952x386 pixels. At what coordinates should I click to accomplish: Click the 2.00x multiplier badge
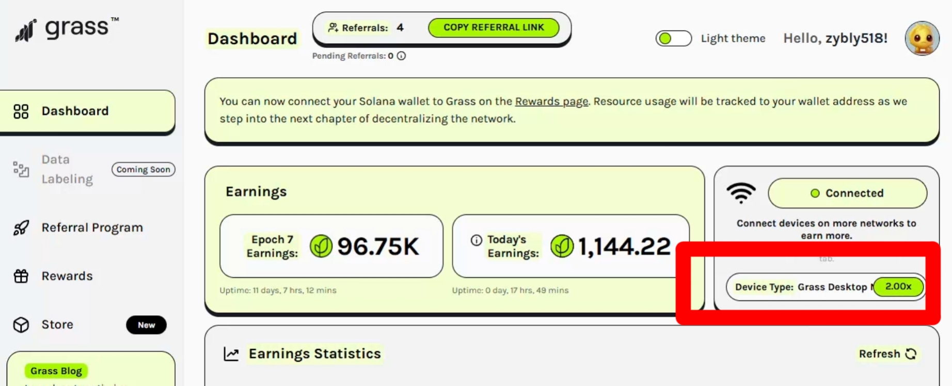(x=898, y=286)
